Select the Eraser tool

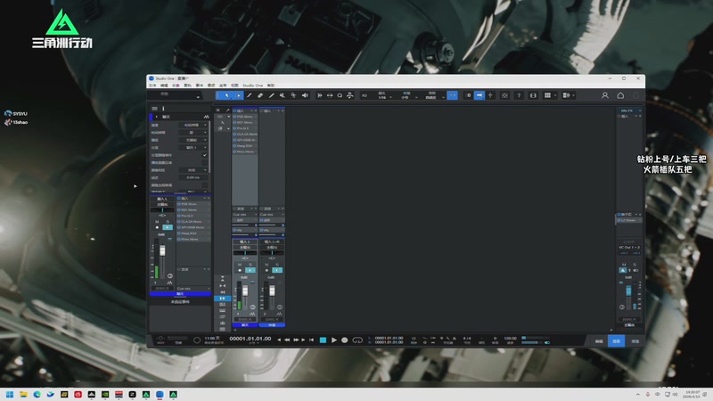259,95
